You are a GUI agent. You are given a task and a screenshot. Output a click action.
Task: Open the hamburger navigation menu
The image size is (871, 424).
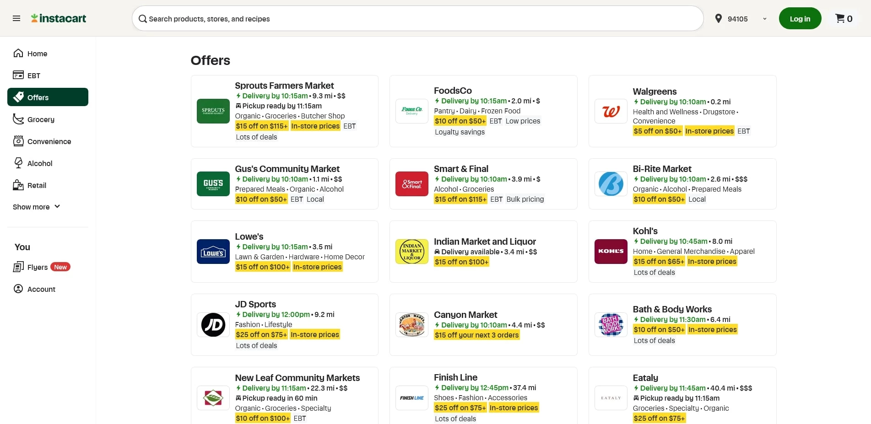[16, 18]
